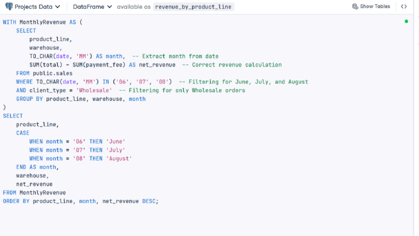The image size is (419, 236).
Task: Click the Show Tables database icon
Action: click(x=355, y=6)
